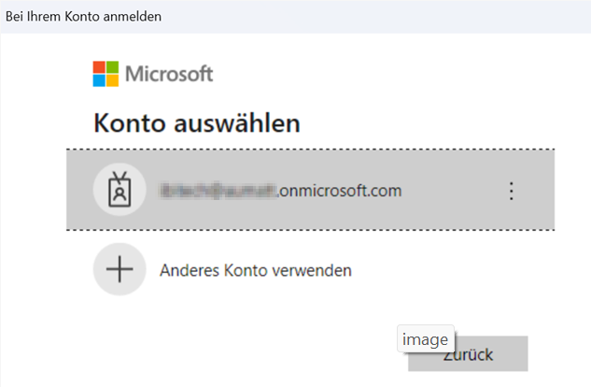Click the "Konto auswählen" heading
The width and height of the screenshot is (591, 387).
coord(196,122)
